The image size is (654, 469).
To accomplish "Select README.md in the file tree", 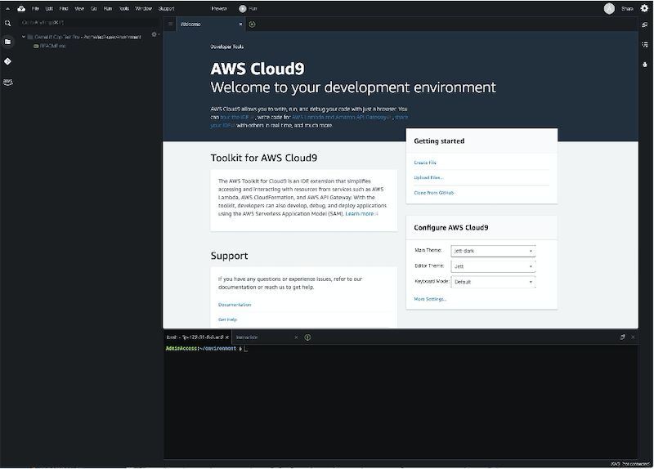I will pyautogui.click(x=53, y=46).
